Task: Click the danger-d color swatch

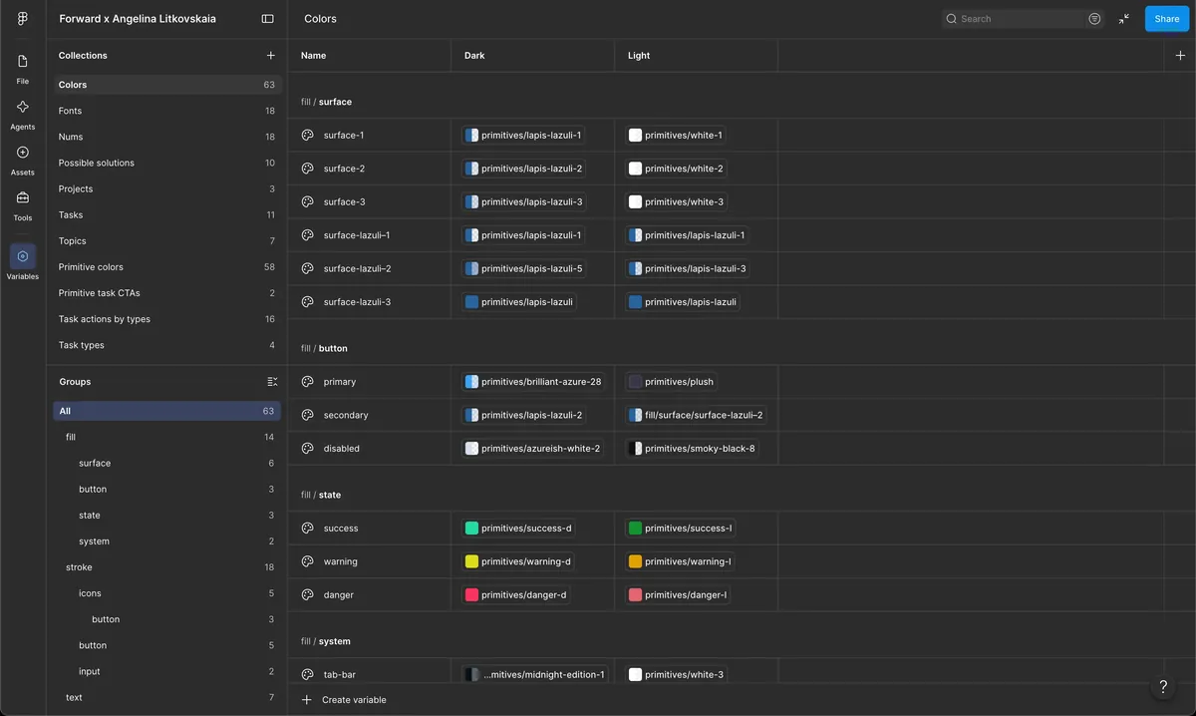Action: 471,595
